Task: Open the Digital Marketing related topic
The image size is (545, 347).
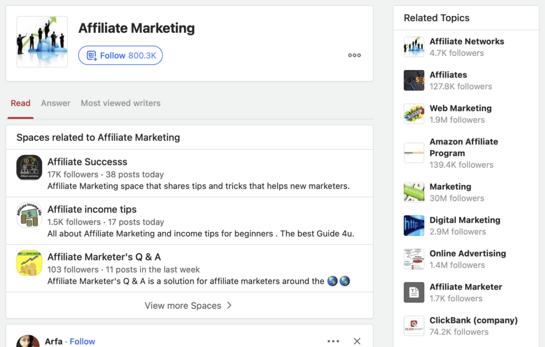Action: 465,220
